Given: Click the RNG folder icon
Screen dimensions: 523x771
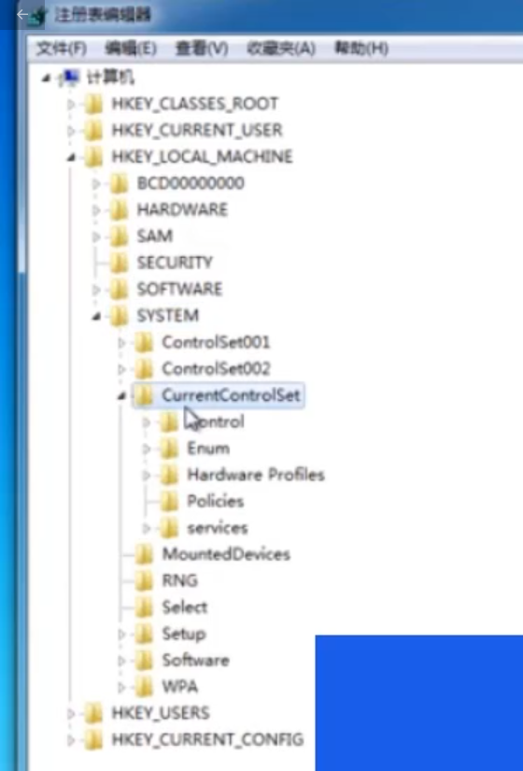Looking at the screenshot, I should click(144, 581).
